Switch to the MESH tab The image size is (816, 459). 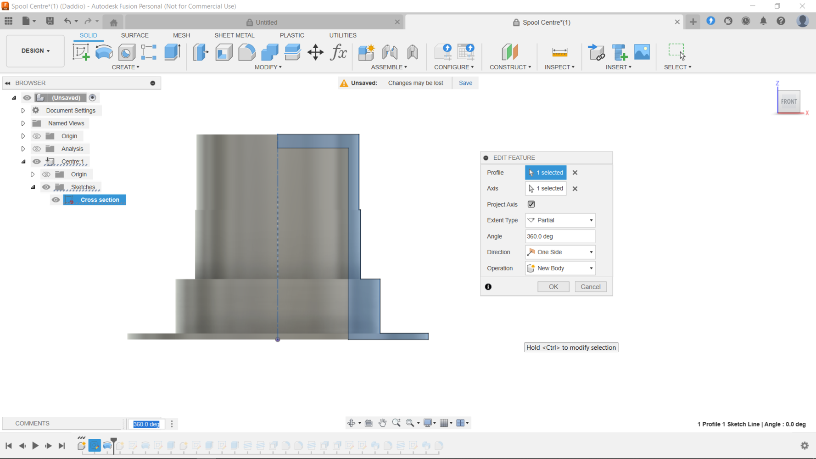click(181, 35)
